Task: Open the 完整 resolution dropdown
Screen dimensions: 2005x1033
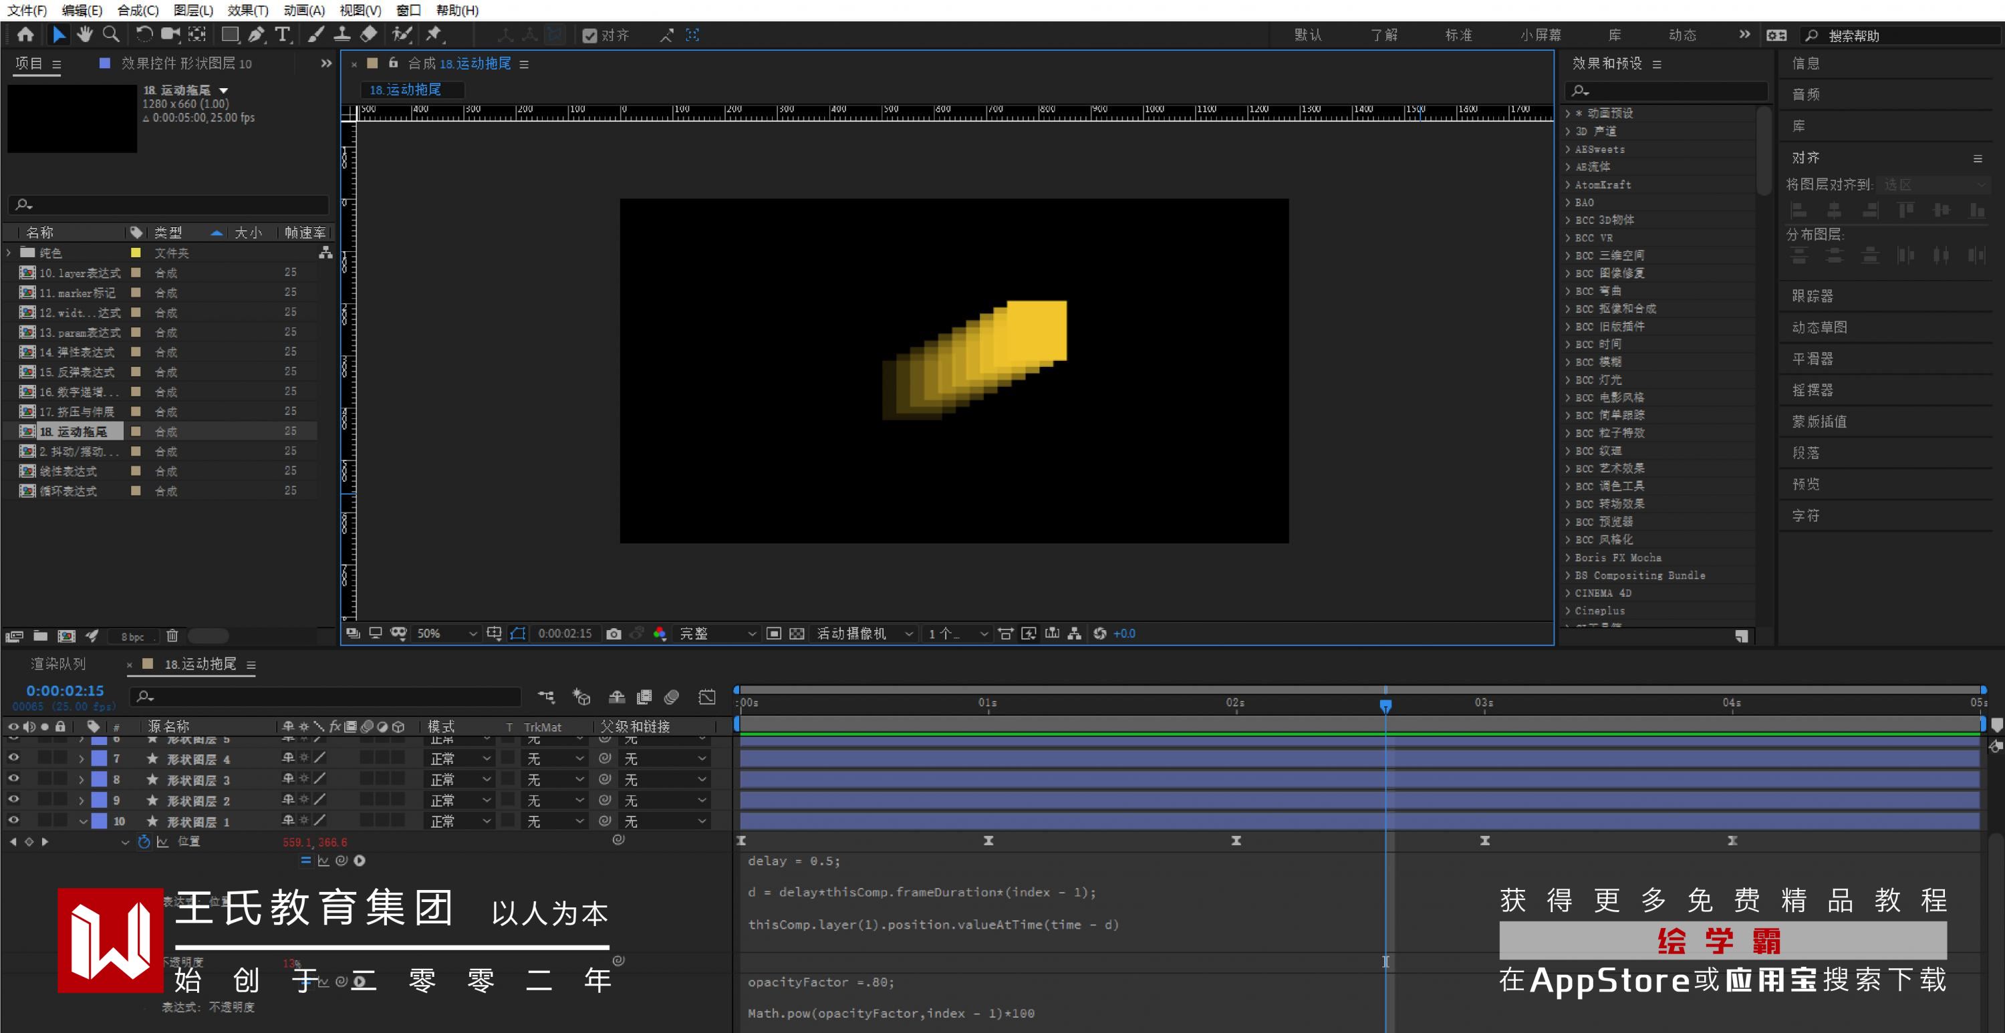Action: (x=717, y=633)
